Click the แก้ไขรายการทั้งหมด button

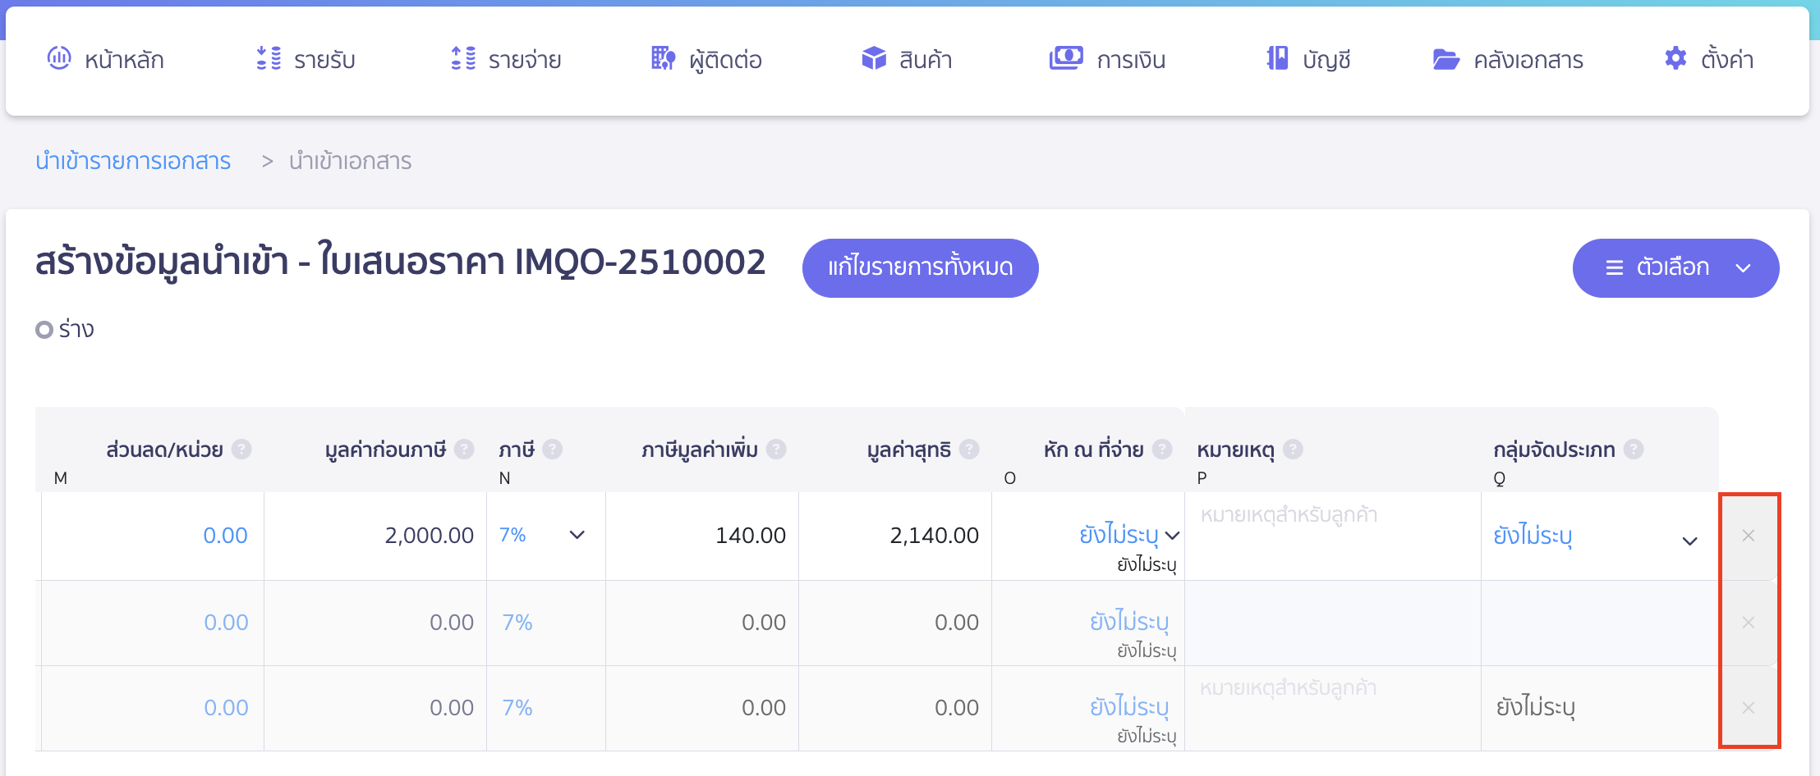[919, 267]
